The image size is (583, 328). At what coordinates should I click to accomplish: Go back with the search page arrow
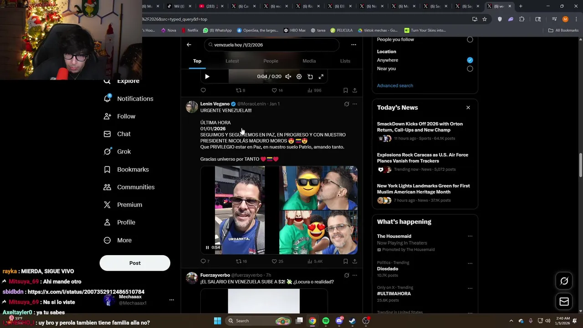(x=189, y=45)
